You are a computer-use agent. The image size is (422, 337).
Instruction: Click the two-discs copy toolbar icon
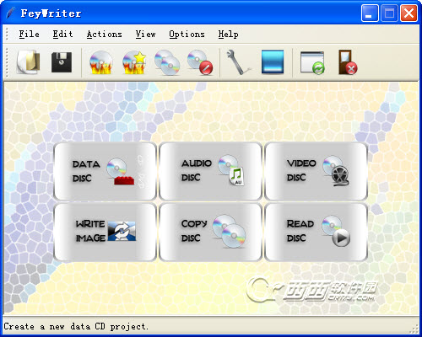[167, 62]
